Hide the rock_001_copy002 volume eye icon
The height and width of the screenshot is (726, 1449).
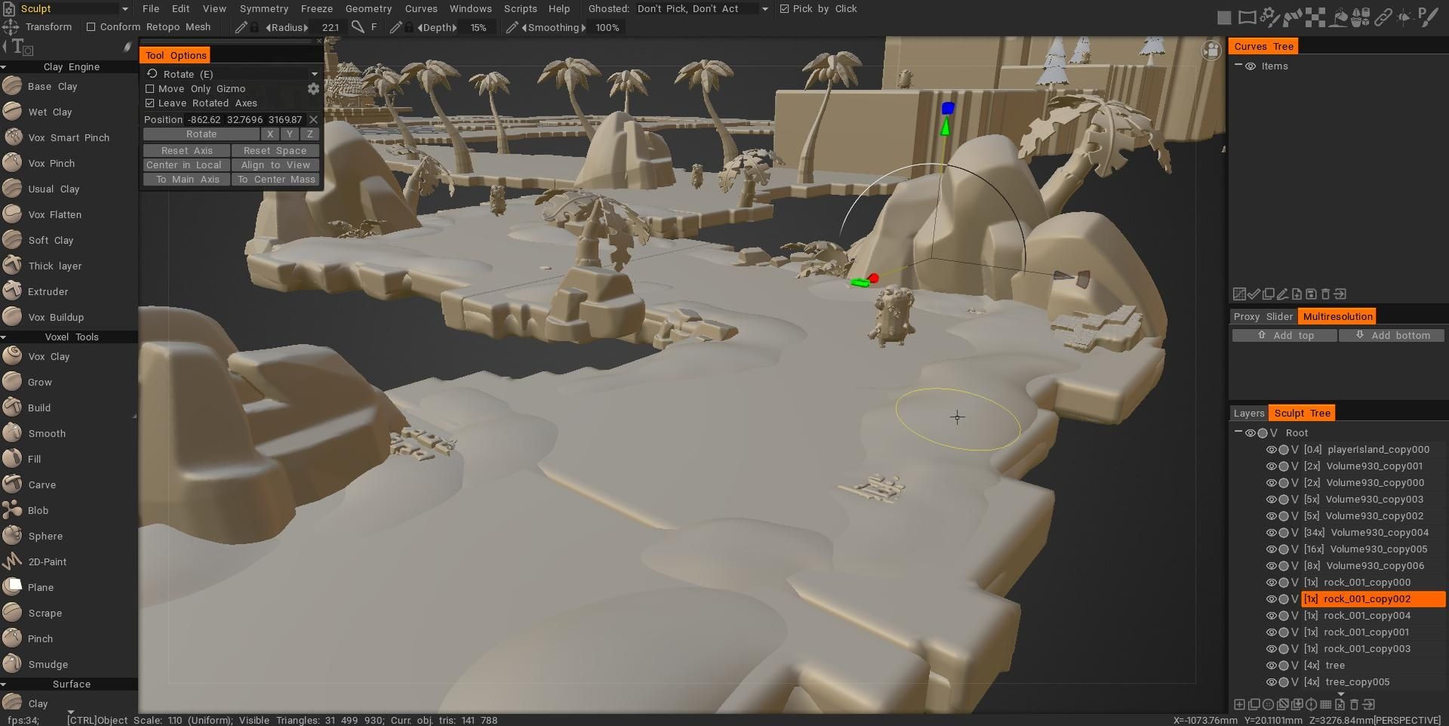[1271, 598]
